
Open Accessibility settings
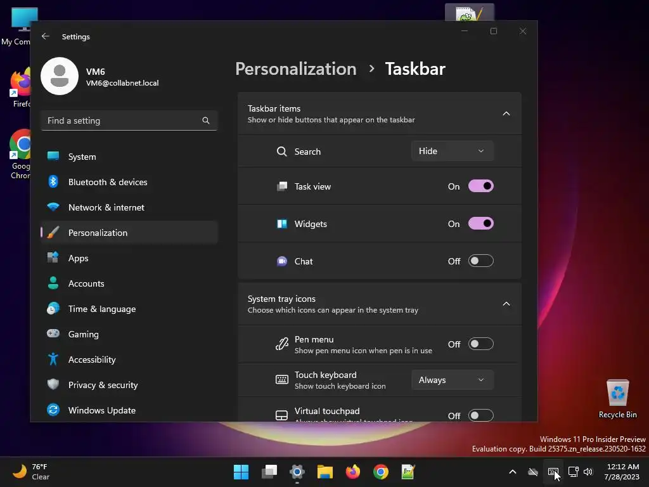click(129, 360)
